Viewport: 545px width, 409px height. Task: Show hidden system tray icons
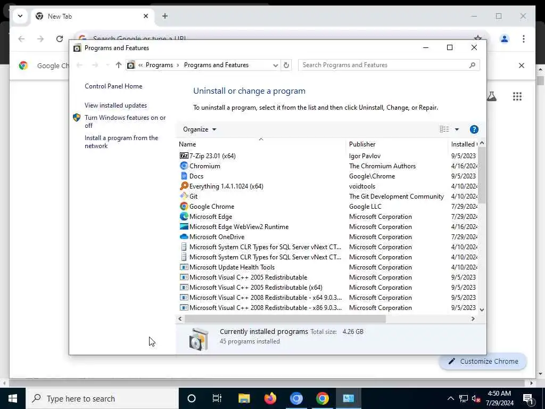tap(450, 398)
